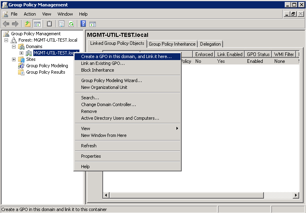Click the Properties toolbar icon
This screenshot has height=213, width=306.
click(61, 24)
